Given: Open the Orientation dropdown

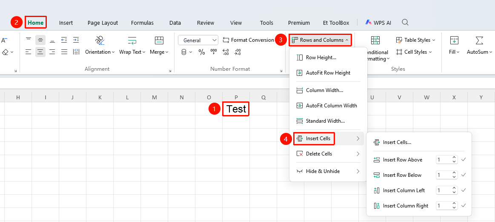Looking at the screenshot, I should point(100,52).
